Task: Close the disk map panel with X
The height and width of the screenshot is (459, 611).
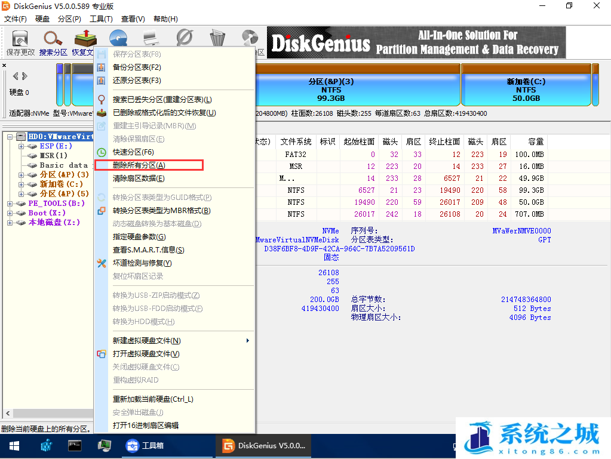Action: pos(4,65)
